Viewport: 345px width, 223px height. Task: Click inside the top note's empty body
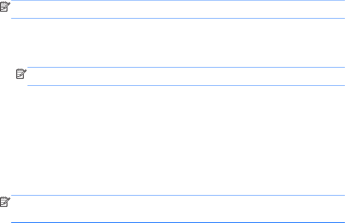pyautogui.click(x=178, y=9)
